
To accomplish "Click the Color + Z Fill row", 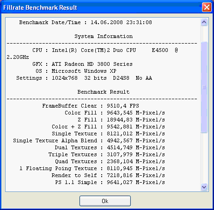I will pyautogui.click(x=108, y=127).
